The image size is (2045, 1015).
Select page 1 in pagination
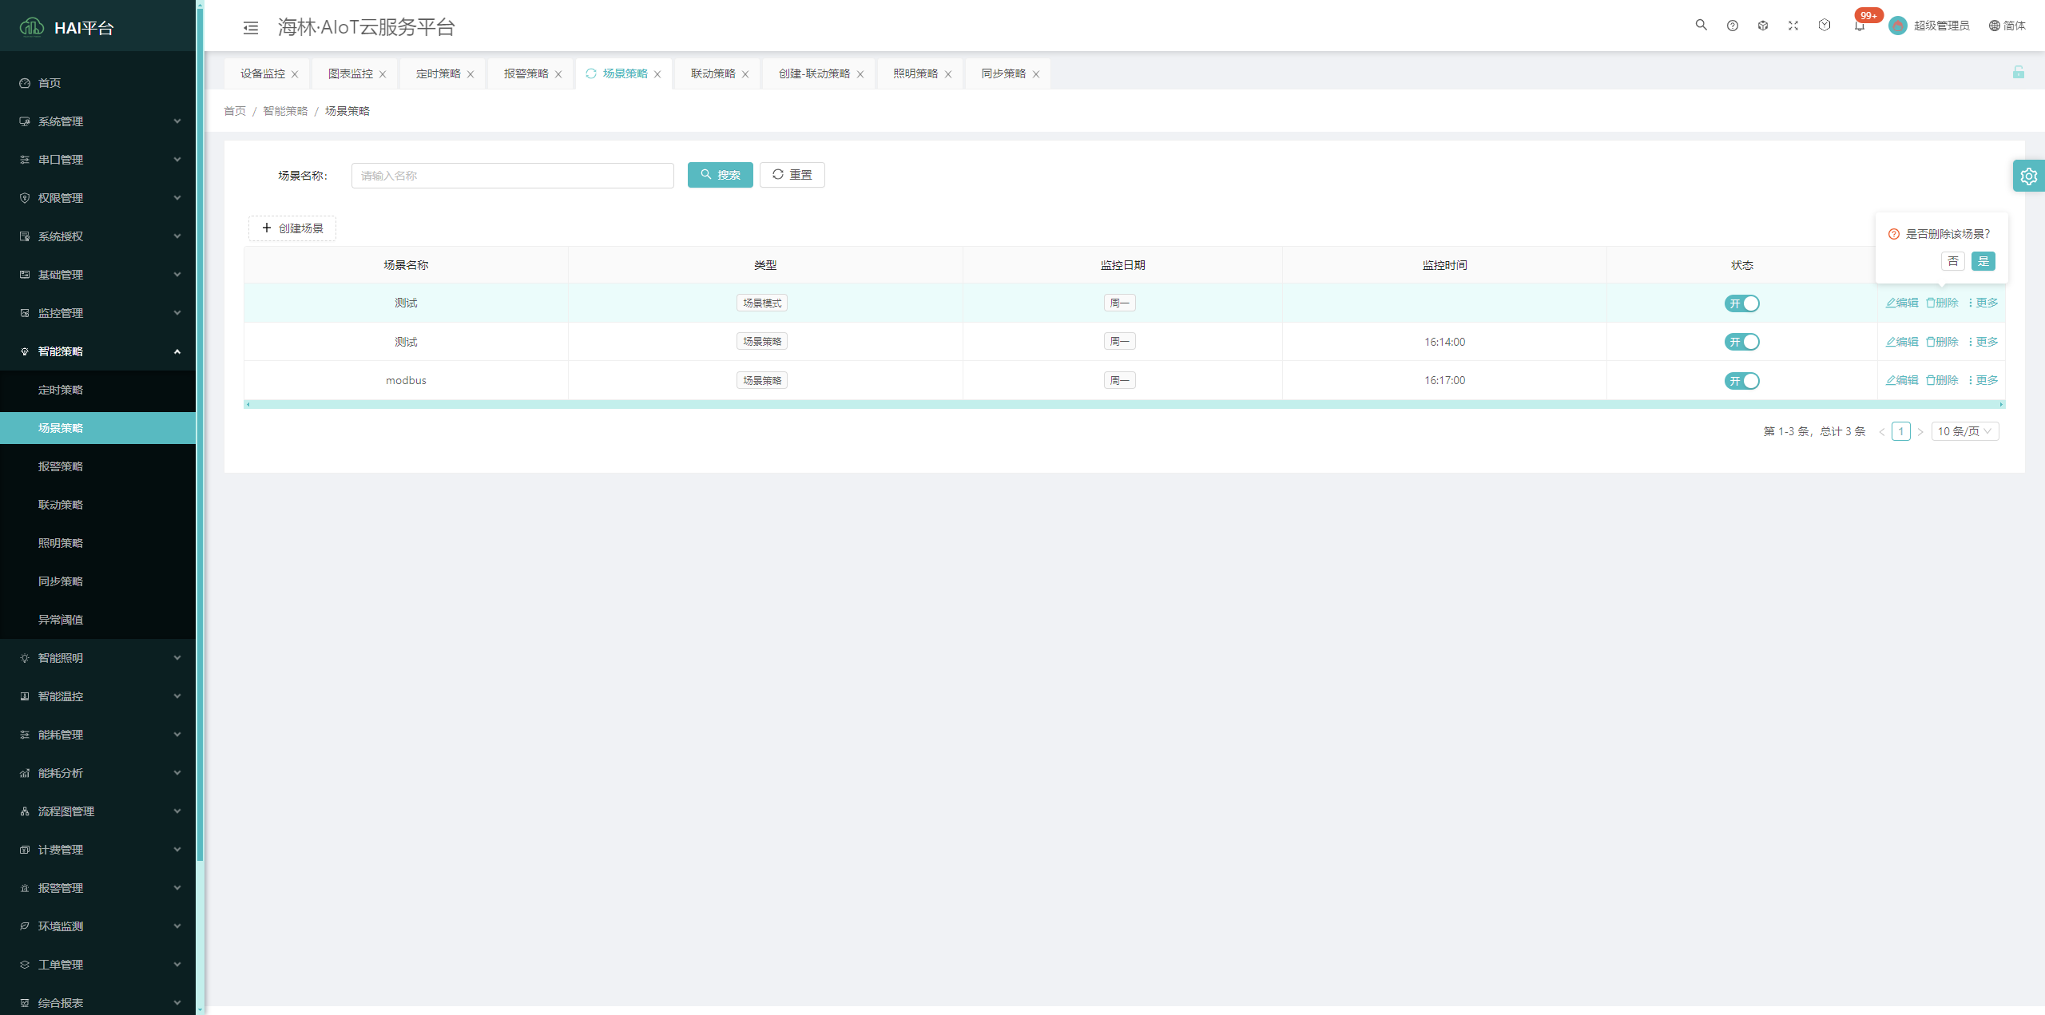(x=1900, y=431)
